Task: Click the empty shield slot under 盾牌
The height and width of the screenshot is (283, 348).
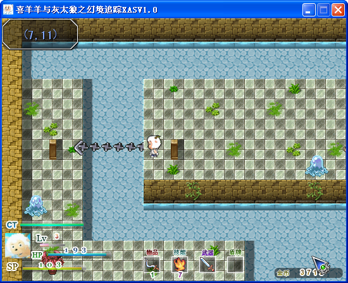Action: 235,265
